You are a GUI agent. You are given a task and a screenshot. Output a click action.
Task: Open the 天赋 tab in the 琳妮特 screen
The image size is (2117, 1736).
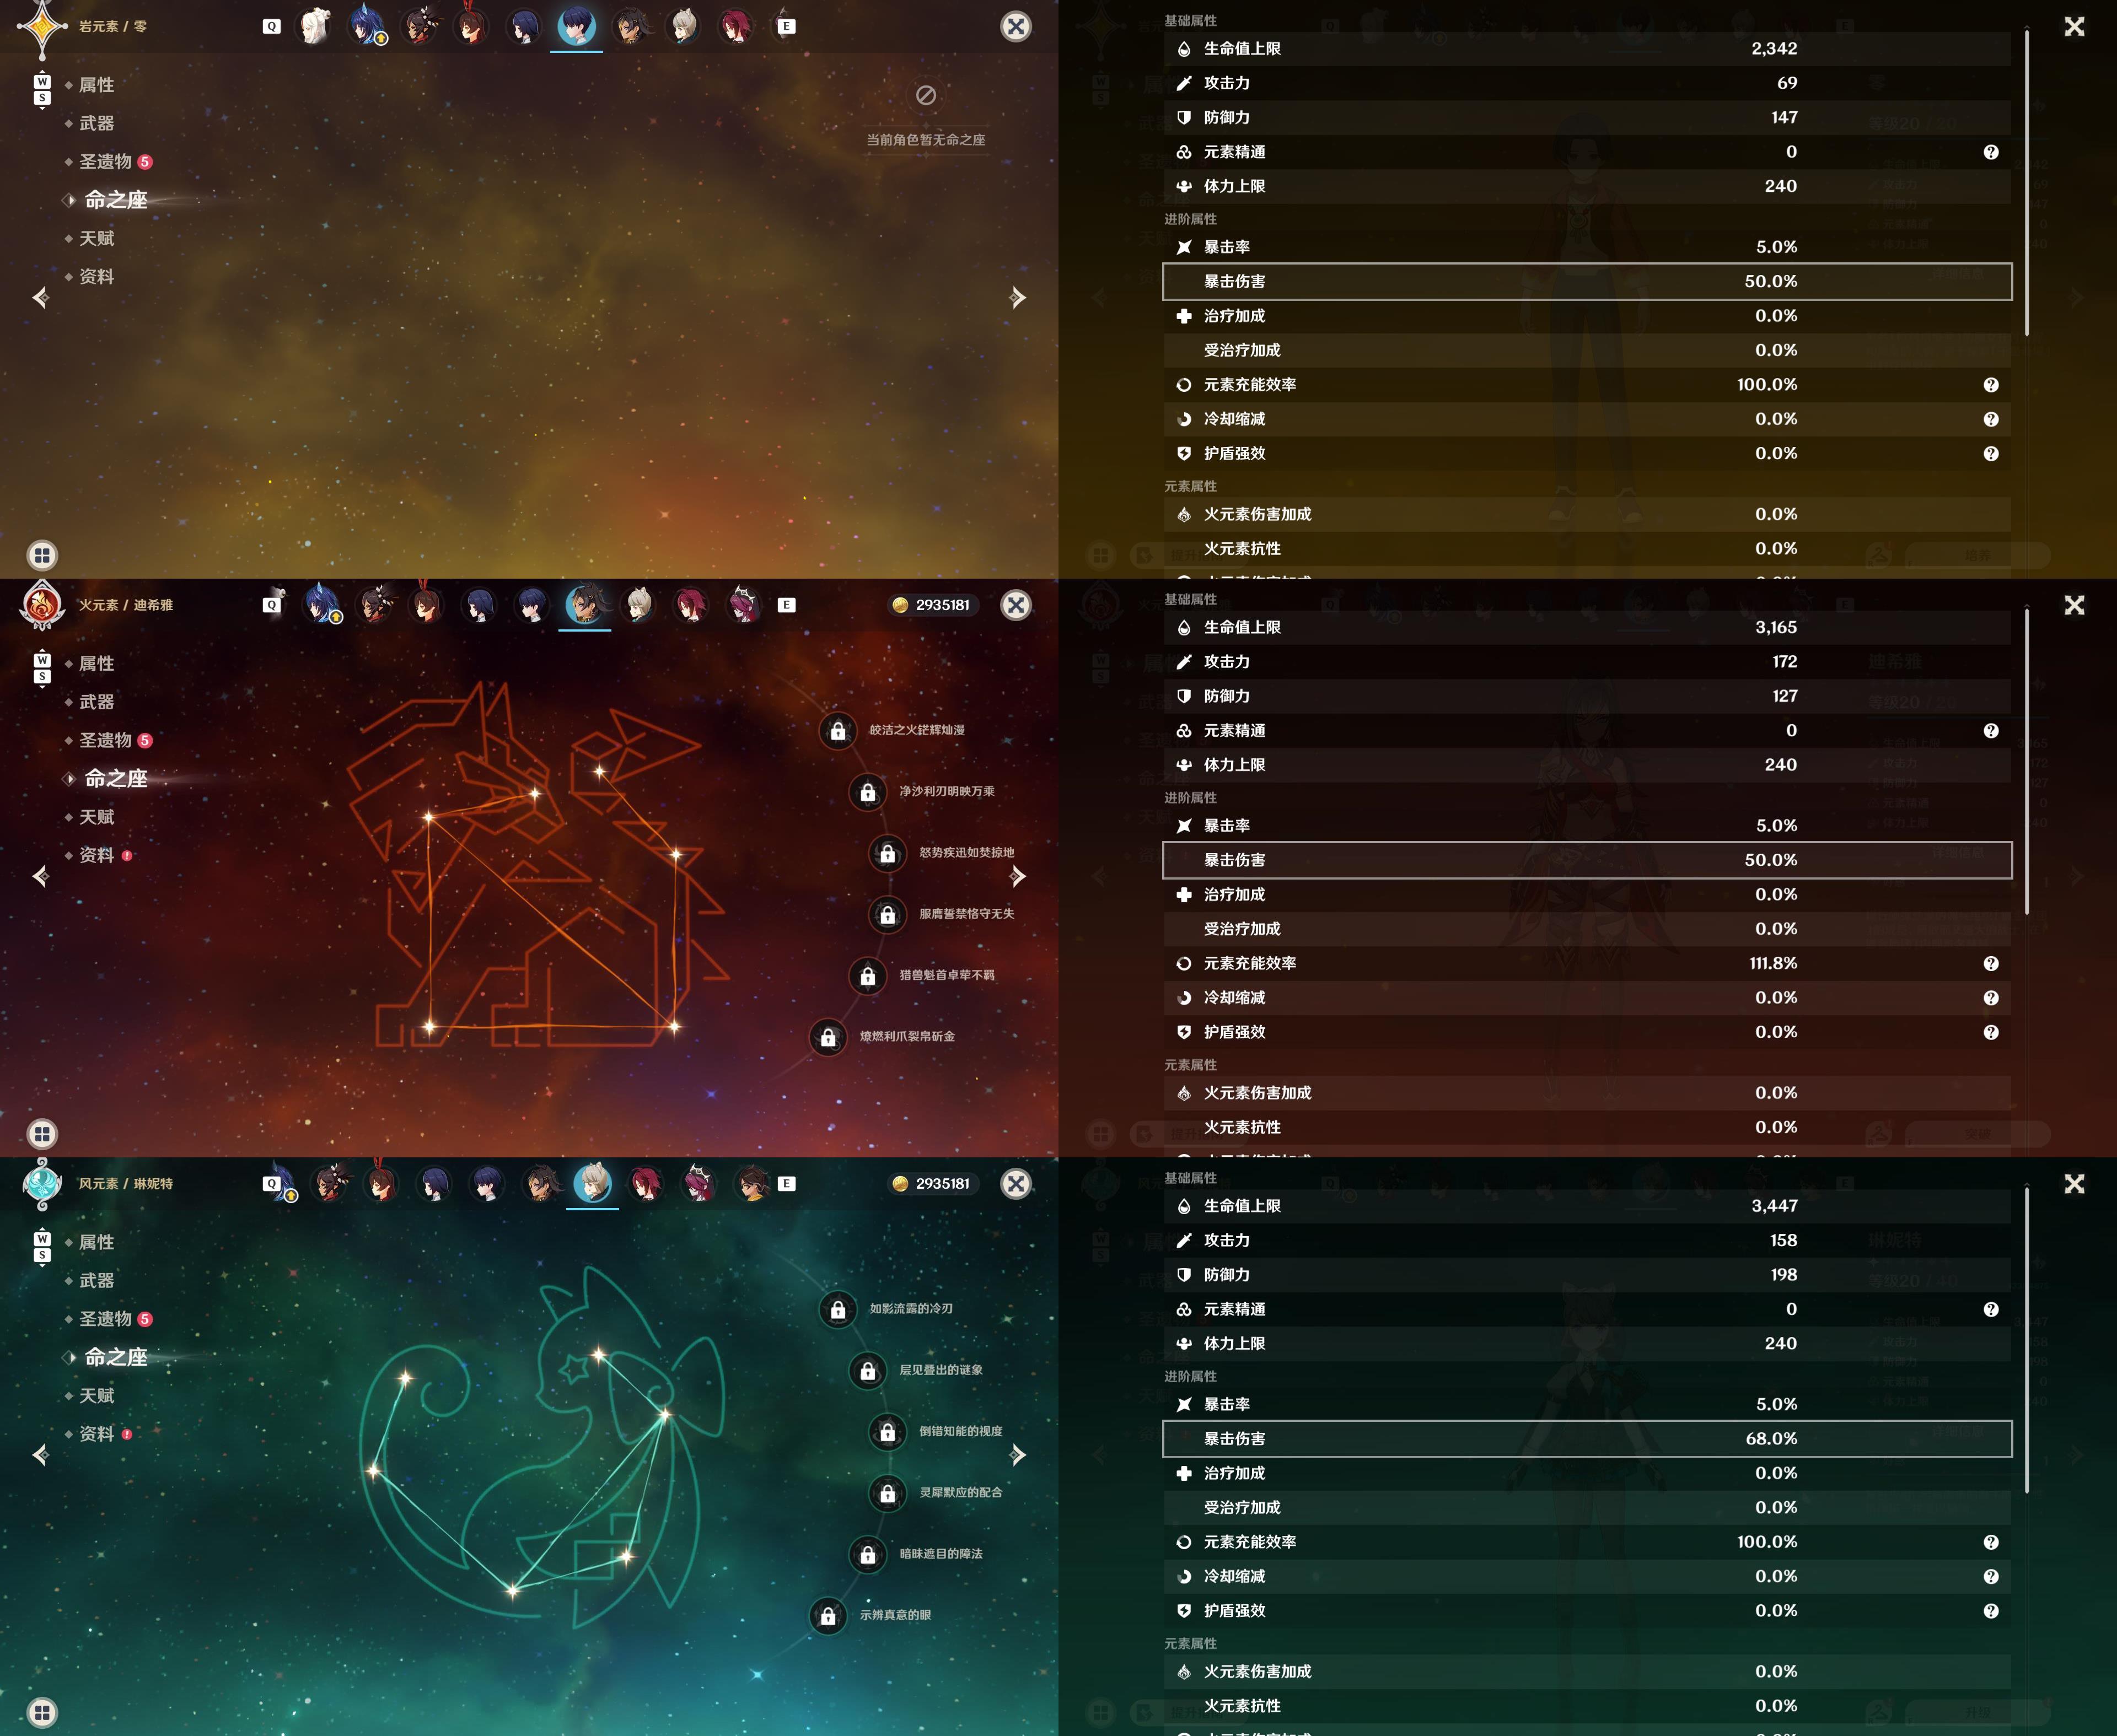(x=96, y=1396)
